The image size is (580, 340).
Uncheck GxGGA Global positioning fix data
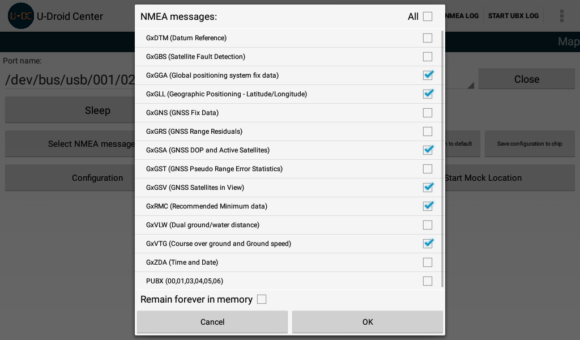[428, 75]
